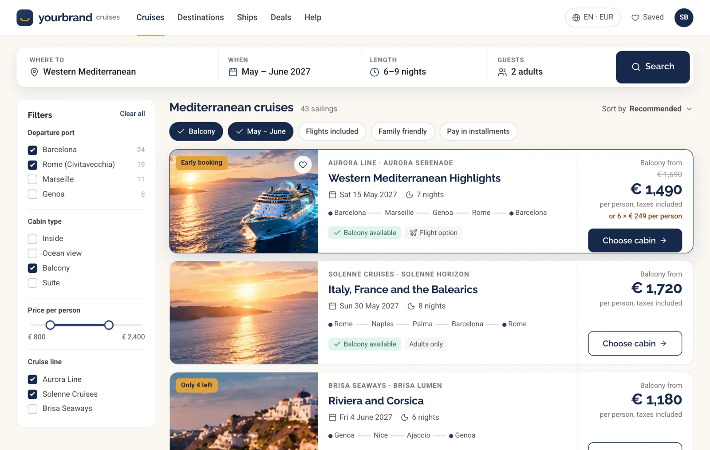Click the guests people icon
The width and height of the screenshot is (710, 450).
pyautogui.click(x=502, y=72)
